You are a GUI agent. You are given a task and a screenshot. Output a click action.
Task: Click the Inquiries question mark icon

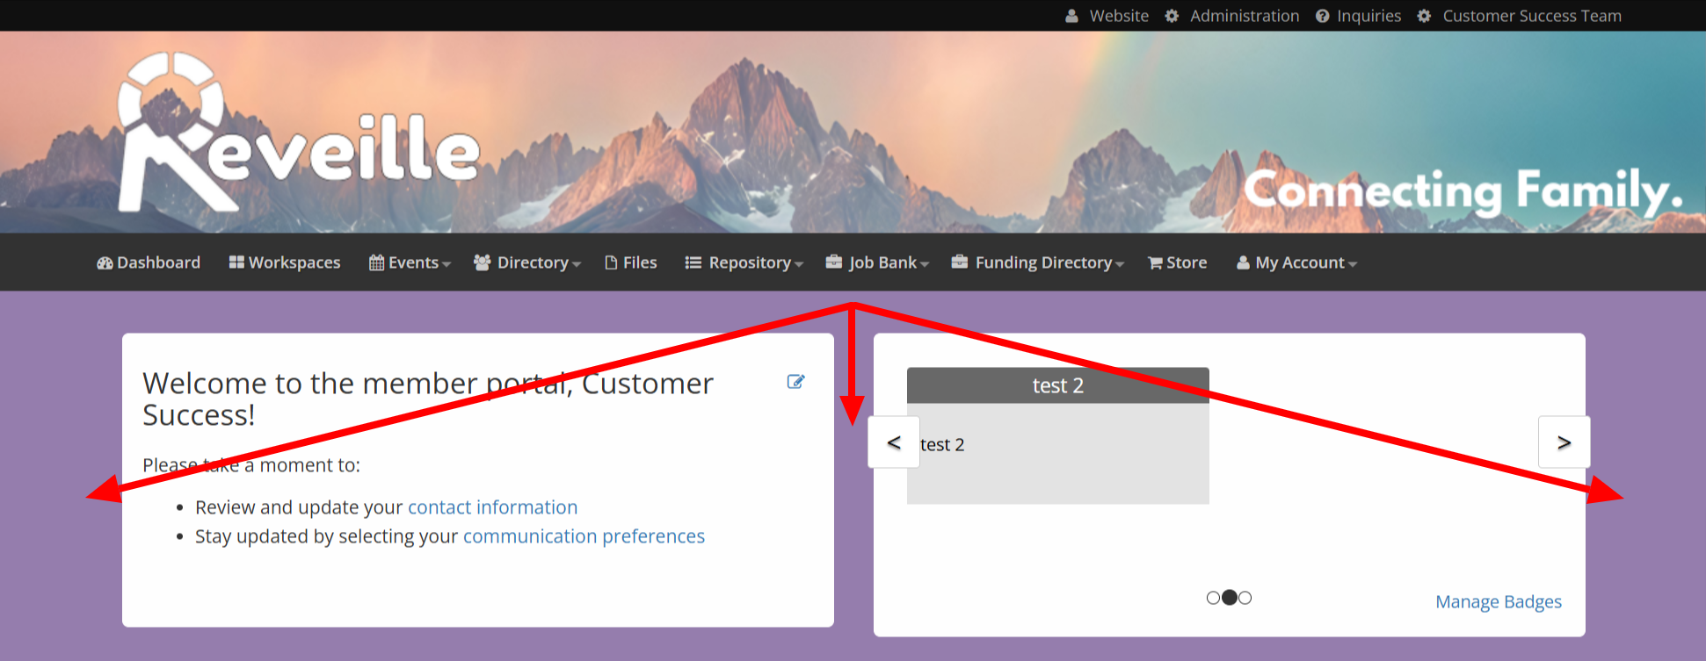click(1322, 16)
